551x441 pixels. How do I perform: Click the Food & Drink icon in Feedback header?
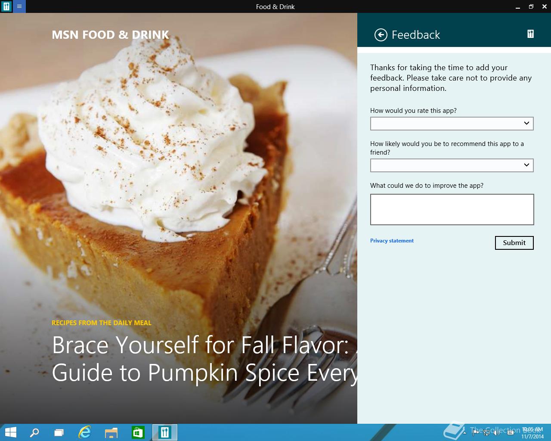tap(530, 34)
